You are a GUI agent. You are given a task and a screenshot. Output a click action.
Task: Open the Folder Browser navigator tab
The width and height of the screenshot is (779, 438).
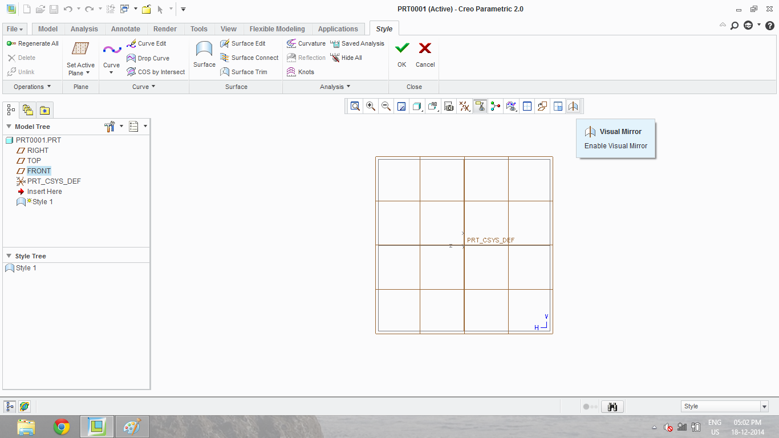click(x=27, y=110)
